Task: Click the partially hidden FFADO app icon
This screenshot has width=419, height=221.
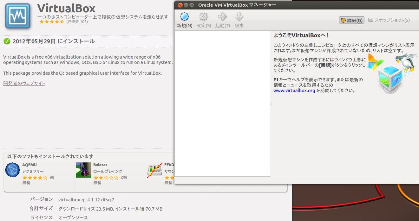Action: 155,170
